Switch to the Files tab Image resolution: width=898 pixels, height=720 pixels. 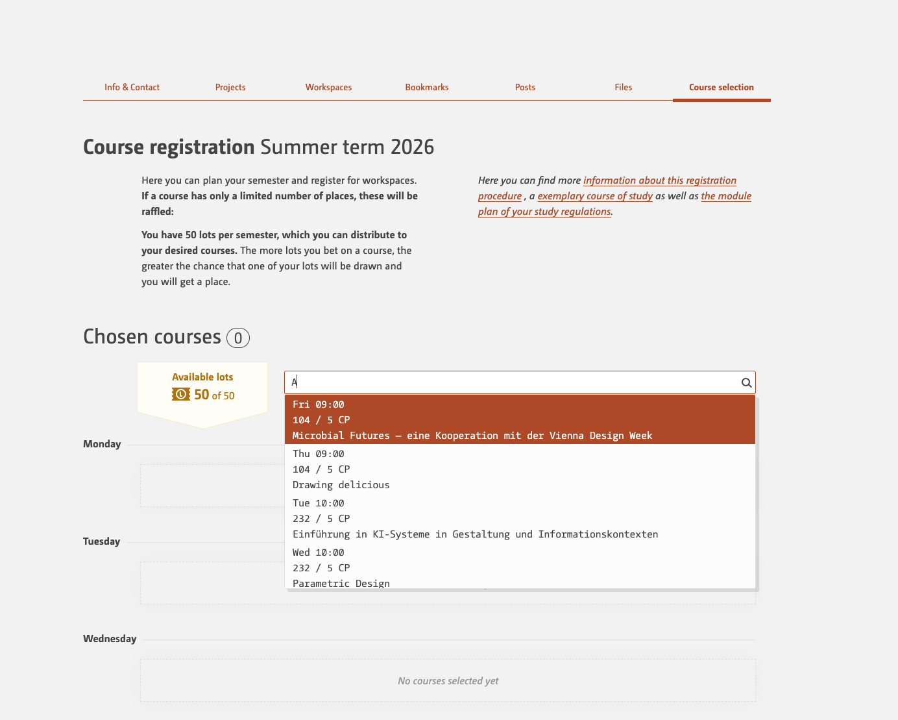pyautogui.click(x=624, y=87)
